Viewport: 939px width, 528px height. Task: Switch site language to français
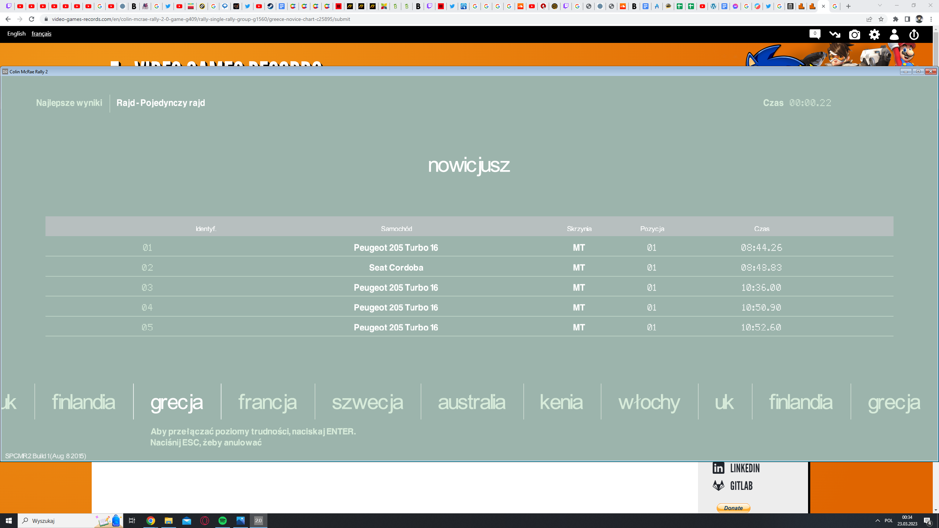click(41, 34)
